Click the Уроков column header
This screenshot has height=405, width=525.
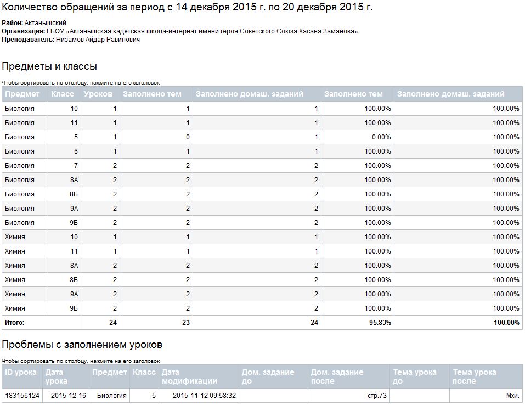98,94
